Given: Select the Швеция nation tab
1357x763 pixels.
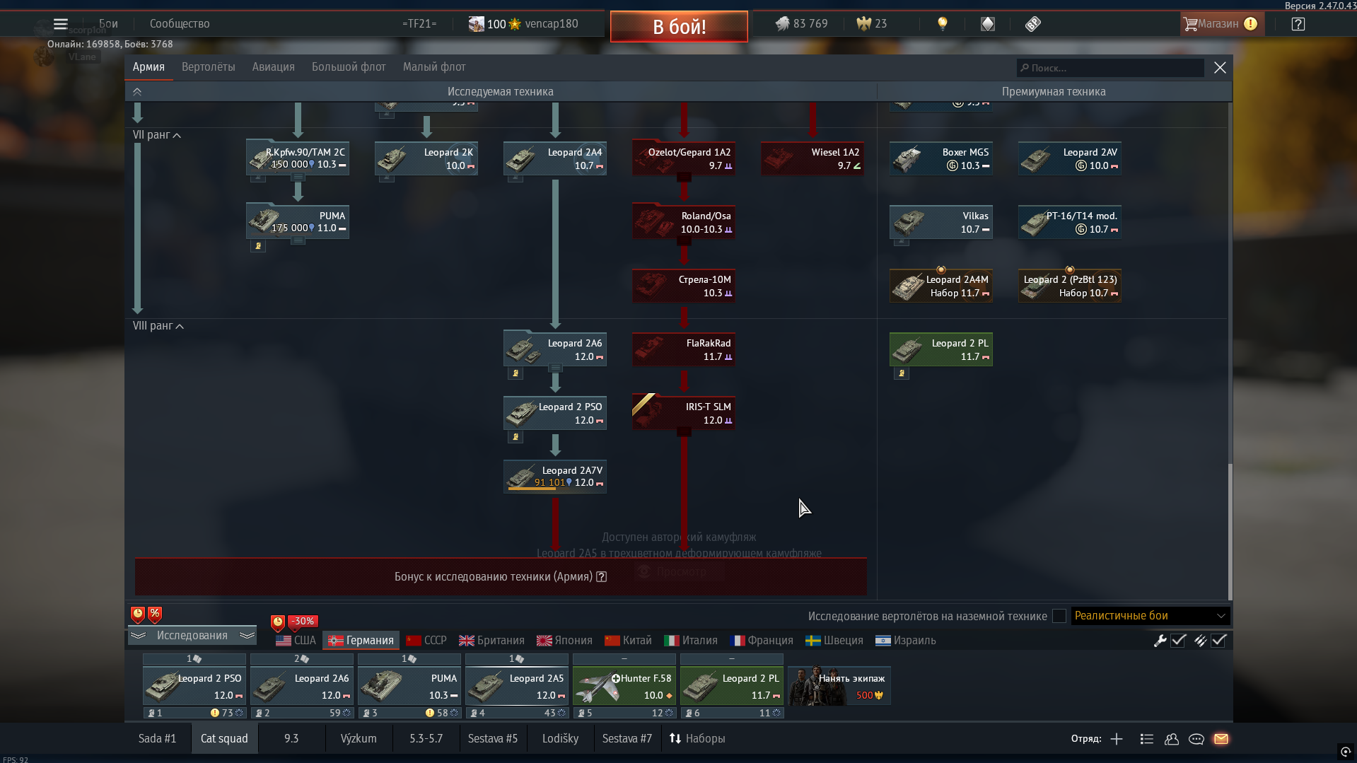Looking at the screenshot, I should point(834,641).
